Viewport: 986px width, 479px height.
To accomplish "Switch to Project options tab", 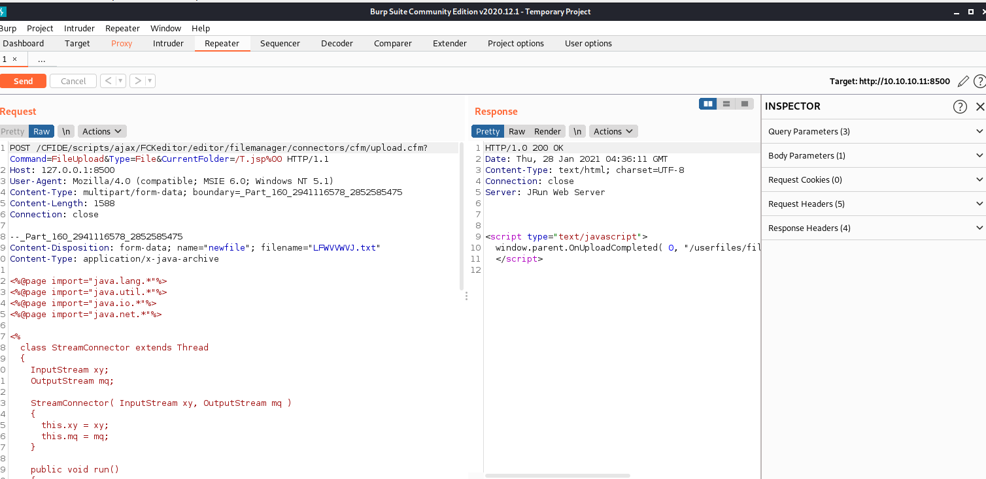I will tap(516, 43).
